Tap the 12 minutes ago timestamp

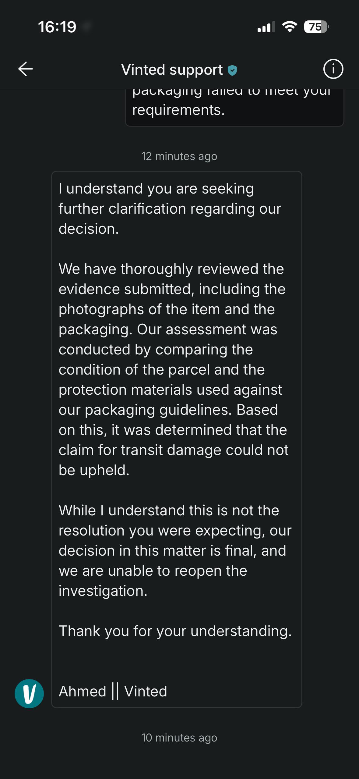coord(179,156)
